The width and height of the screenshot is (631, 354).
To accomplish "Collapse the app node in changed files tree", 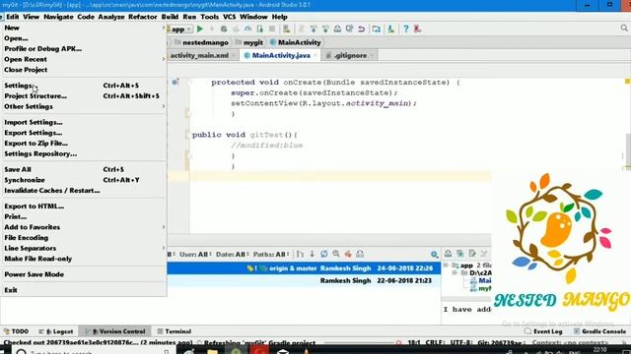I will [446, 265].
